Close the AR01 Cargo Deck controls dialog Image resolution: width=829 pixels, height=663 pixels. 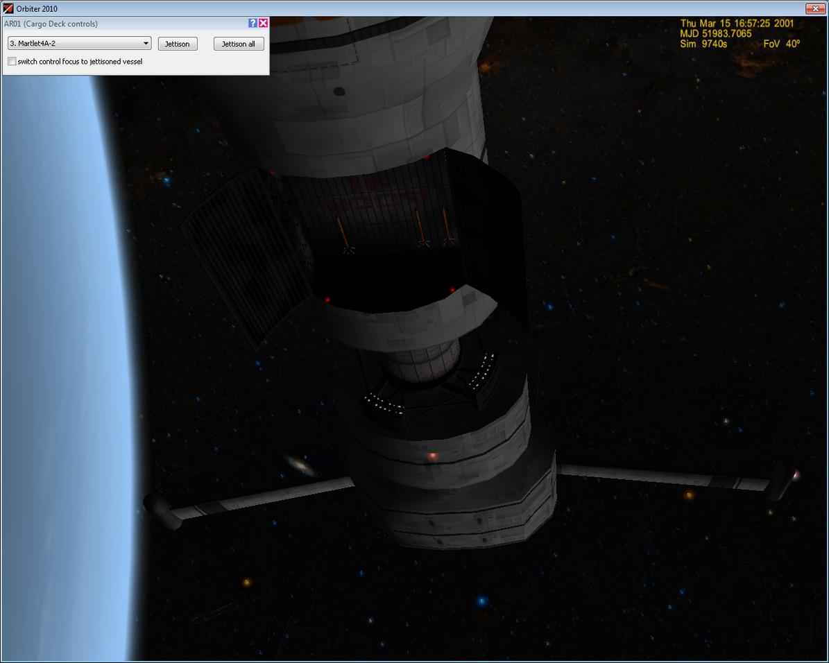coord(264,23)
